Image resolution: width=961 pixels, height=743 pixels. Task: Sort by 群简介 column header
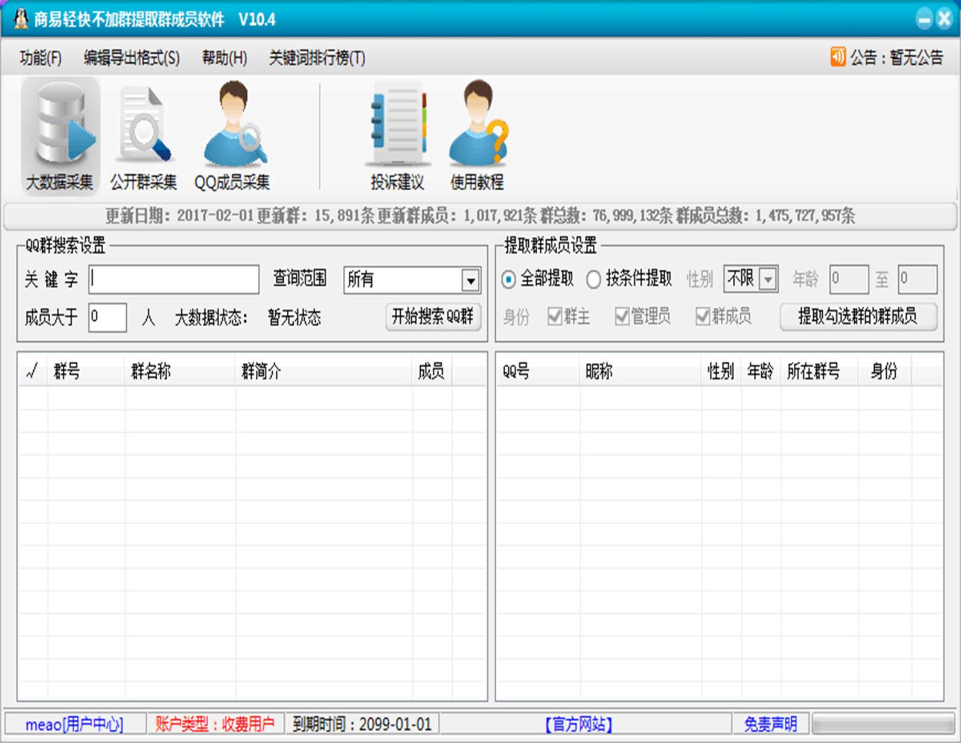(324, 371)
